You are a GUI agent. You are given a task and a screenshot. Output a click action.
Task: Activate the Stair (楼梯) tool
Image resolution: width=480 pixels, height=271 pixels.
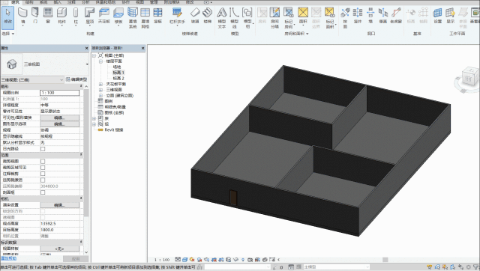coord(207,16)
